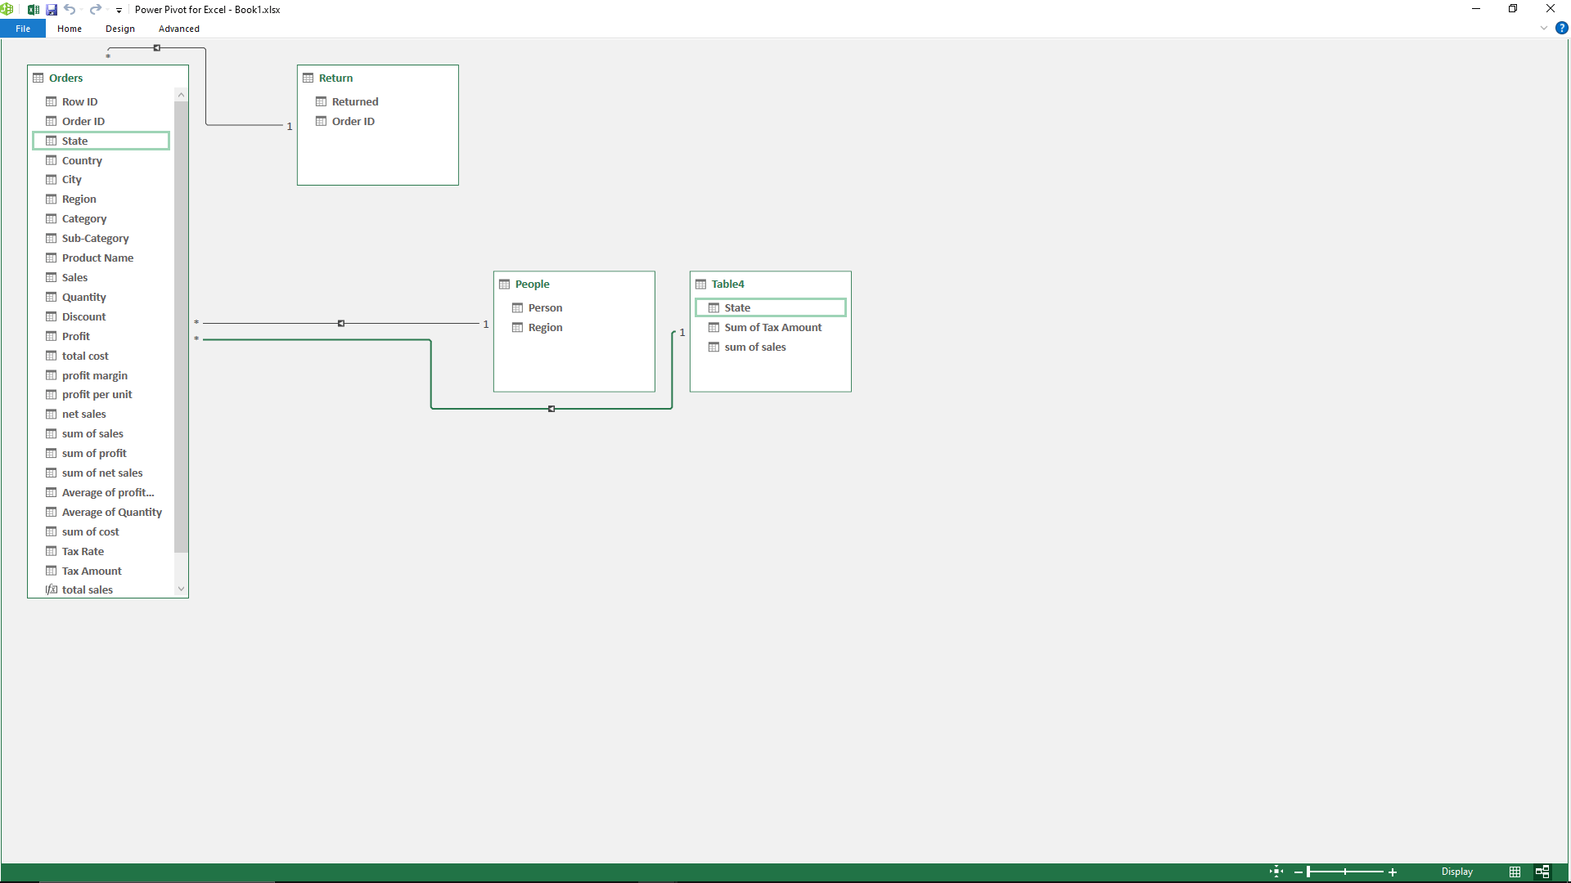The height and width of the screenshot is (883, 1571).
Task: Open the Advanced ribbon tab
Action: pos(178,29)
